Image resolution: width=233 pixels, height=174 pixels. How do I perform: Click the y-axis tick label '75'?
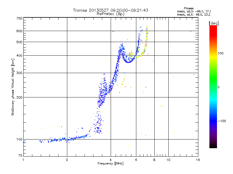click(x=20, y=155)
